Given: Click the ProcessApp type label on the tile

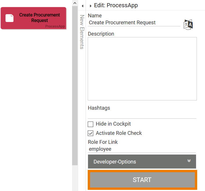Looking at the screenshot, I should 55,26.
